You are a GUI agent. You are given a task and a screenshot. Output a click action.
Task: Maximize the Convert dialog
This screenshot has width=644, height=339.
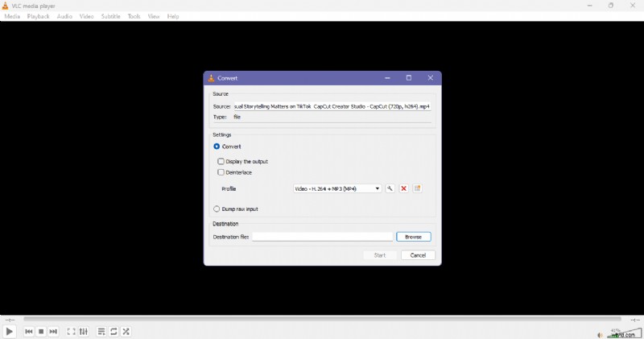[409, 77]
